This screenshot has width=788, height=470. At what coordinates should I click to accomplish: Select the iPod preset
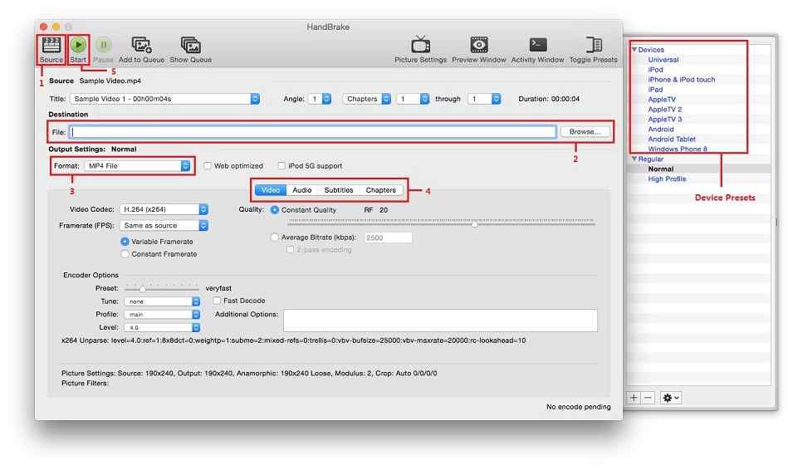point(655,70)
